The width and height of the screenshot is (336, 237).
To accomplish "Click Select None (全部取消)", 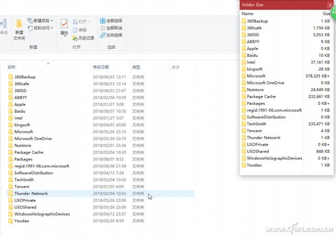I will click(111, 28).
